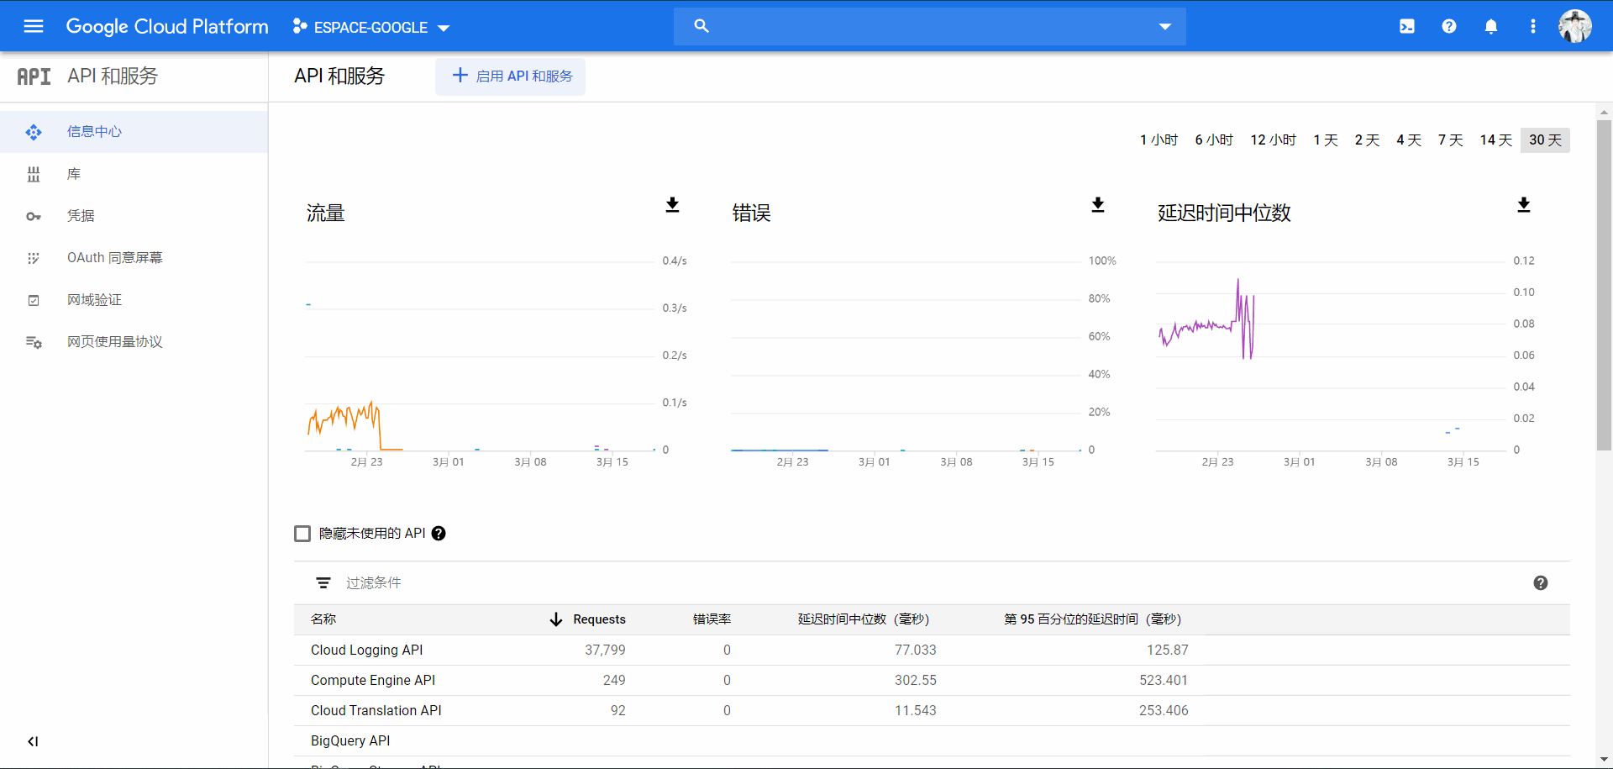The width and height of the screenshot is (1613, 769).
Task: Open the three-dot settings menu in header
Action: pyautogui.click(x=1533, y=26)
